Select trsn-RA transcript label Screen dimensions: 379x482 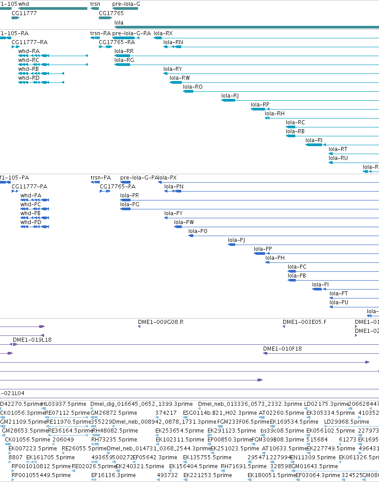100,33
